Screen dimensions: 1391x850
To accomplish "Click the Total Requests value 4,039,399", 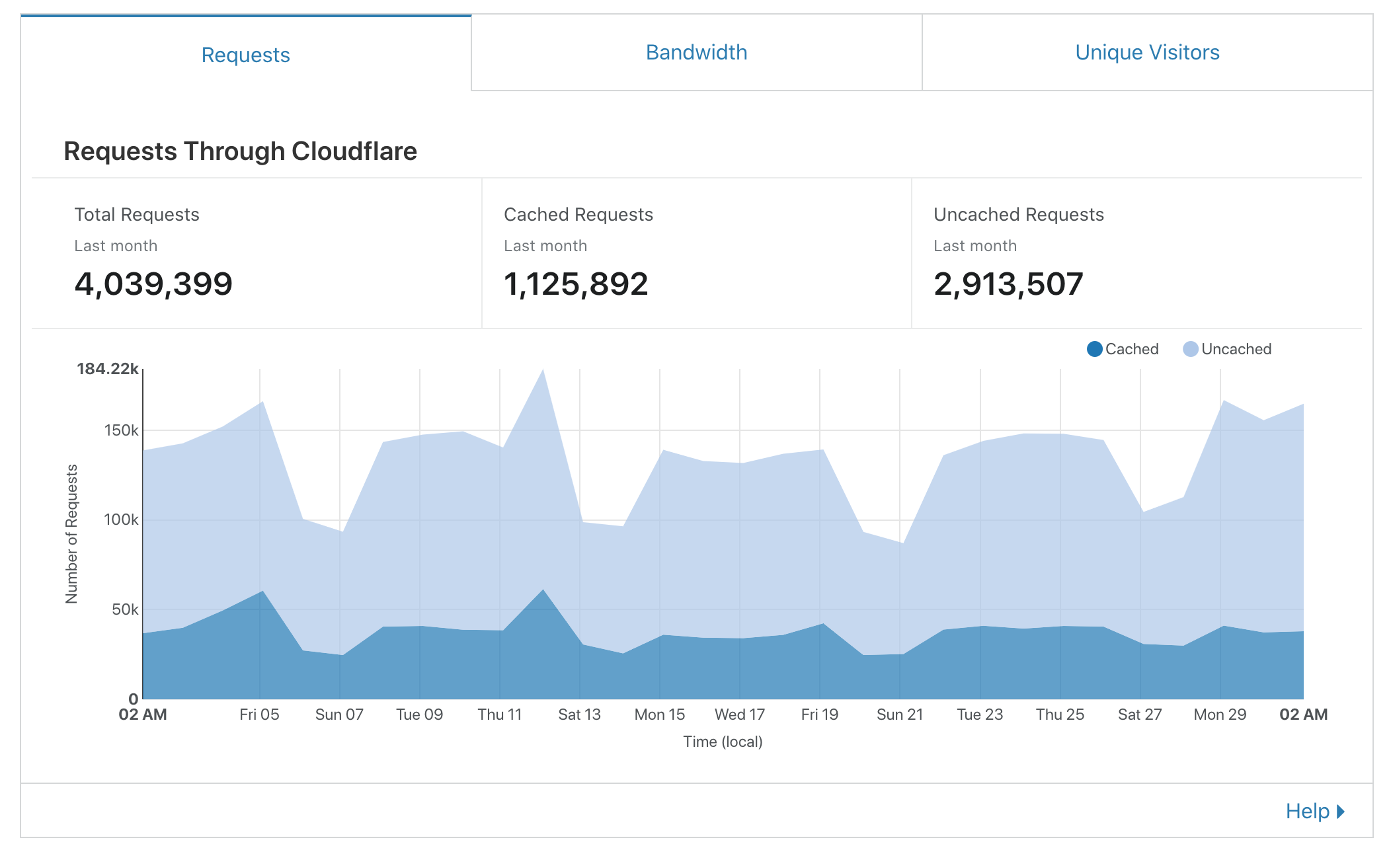I will 153,284.
